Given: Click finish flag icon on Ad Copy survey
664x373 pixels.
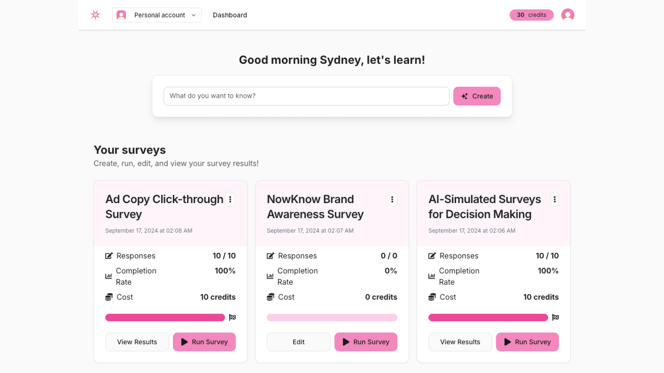Looking at the screenshot, I should [x=232, y=317].
